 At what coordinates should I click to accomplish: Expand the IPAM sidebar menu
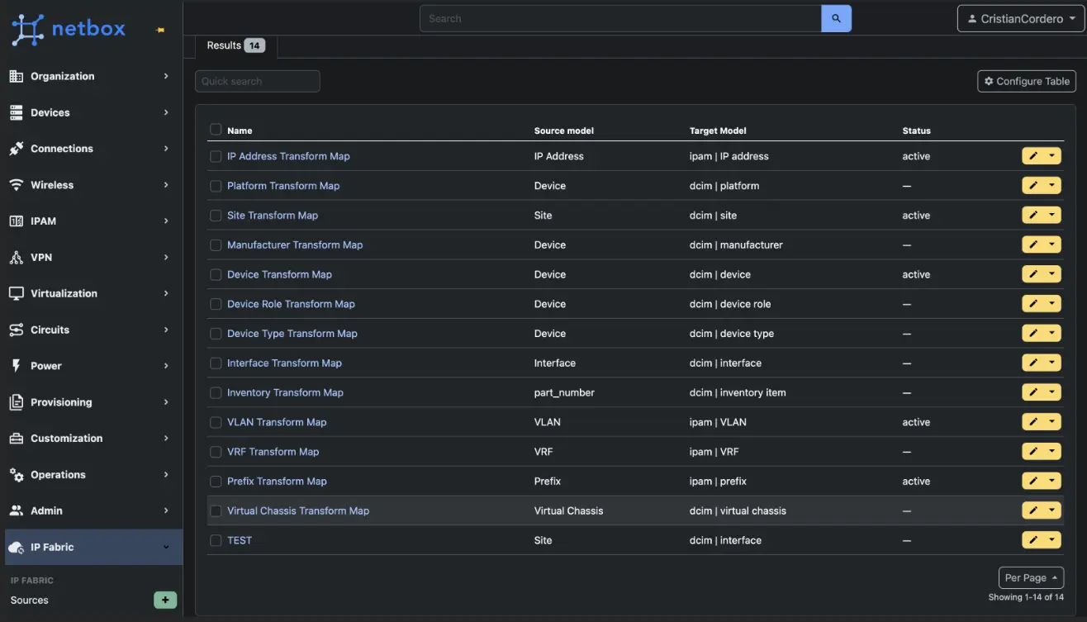[89, 221]
